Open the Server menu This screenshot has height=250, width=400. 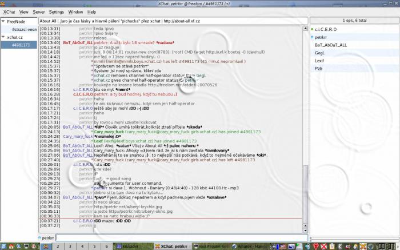tap(38, 12)
